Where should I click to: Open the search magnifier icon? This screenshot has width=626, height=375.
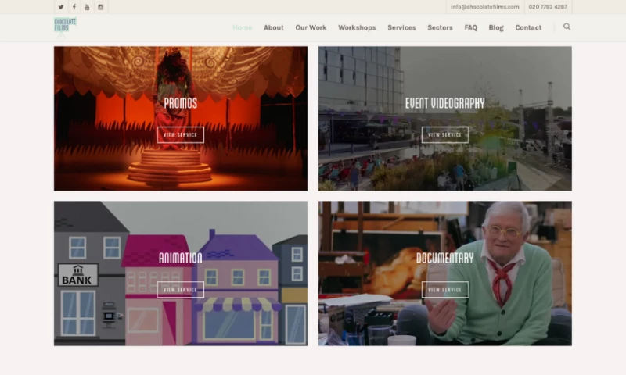click(567, 27)
